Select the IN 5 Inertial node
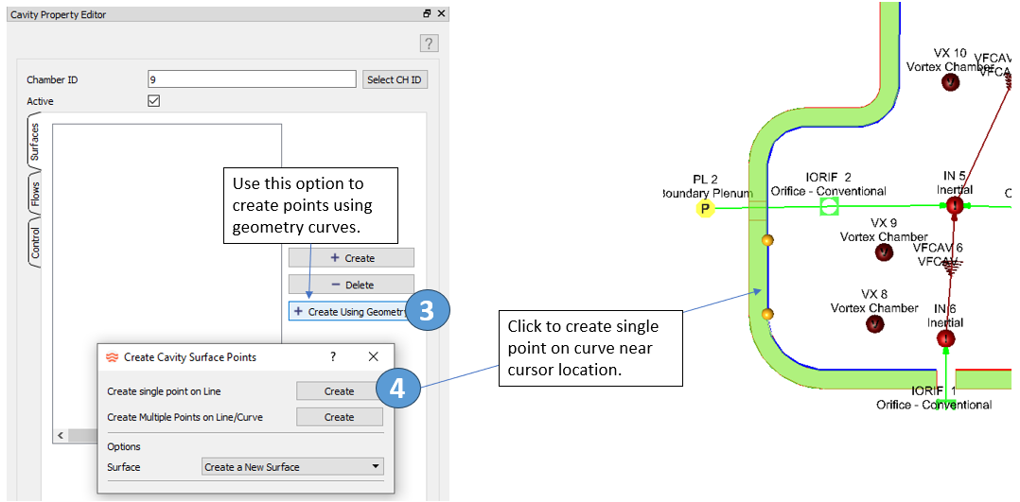 (x=954, y=205)
